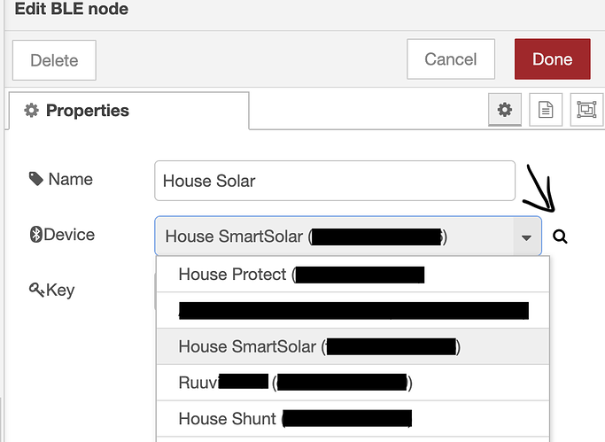Click the tag icon beside Name
The image size is (605, 442).
[36, 179]
